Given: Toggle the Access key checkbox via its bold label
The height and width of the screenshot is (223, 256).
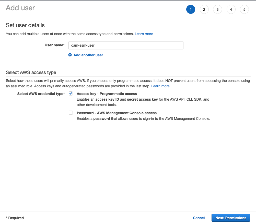Looking at the screenshot, I should [x=107, y=94].
